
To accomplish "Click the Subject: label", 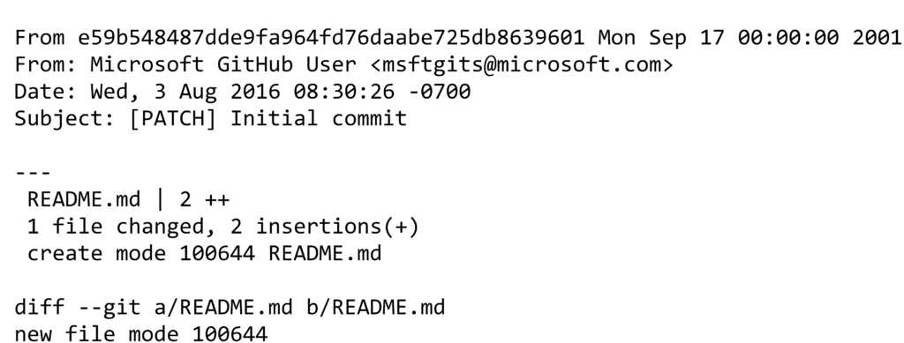I will tap(65, 118).
